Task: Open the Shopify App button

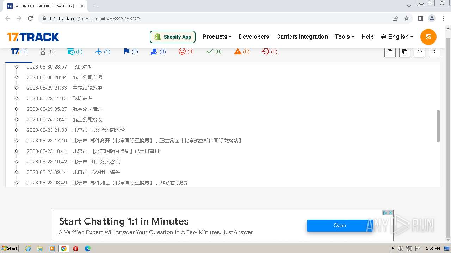Action: point(173,37)
